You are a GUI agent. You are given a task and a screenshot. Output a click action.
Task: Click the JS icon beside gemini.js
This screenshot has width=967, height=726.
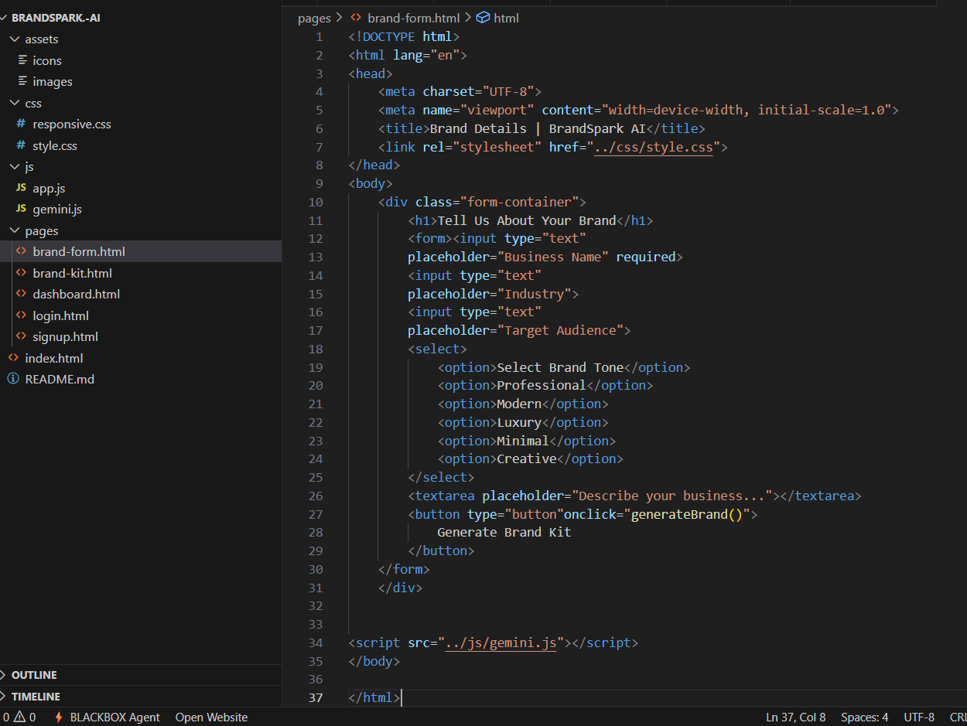(x=21, y=209)
